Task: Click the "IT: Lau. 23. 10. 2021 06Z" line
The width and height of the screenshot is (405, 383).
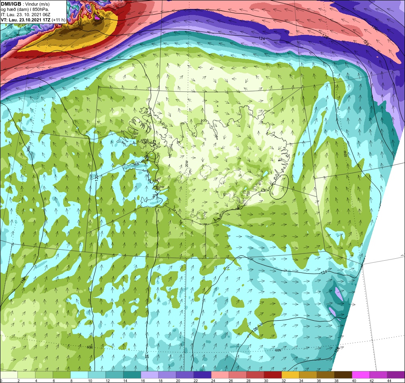Action: (x=26, y=15)
